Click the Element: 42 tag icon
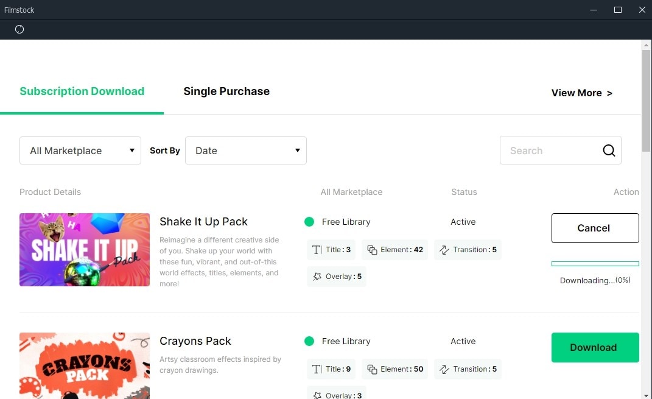652x399 pixels. 372,250
